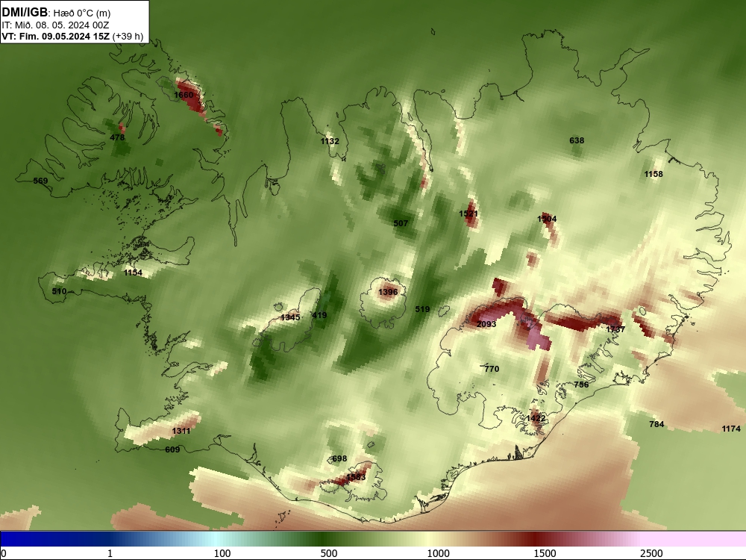Click the 784 value label offshore
Image resolution: width=746 pixels, height=560 pixels.
tap(656, 424)
